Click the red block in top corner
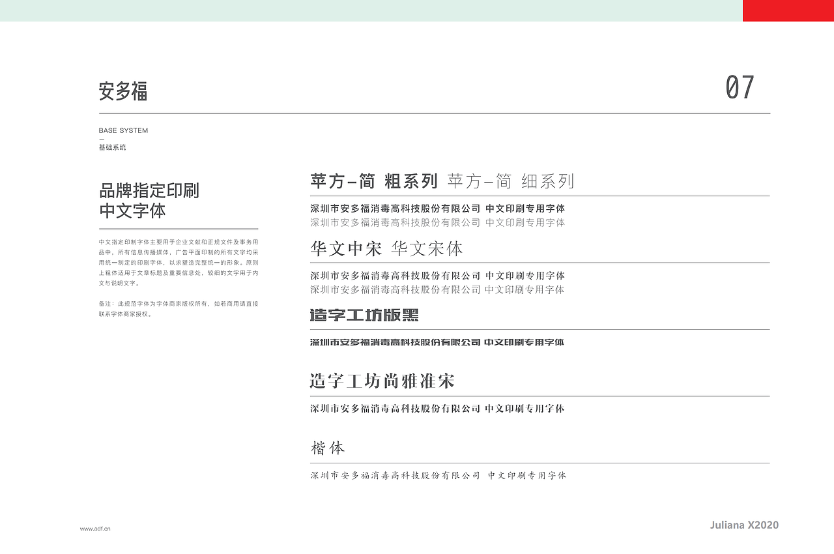 (x=788, y=10)
